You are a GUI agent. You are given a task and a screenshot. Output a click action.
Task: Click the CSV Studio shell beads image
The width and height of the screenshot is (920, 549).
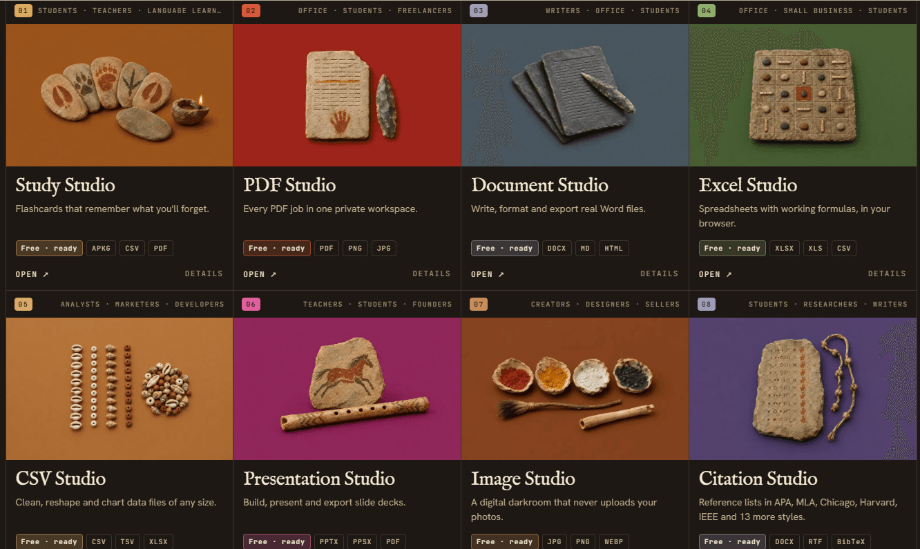(119, 389)
